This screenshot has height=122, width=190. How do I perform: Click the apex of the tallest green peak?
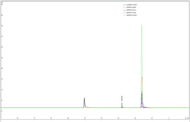(142, 25)
